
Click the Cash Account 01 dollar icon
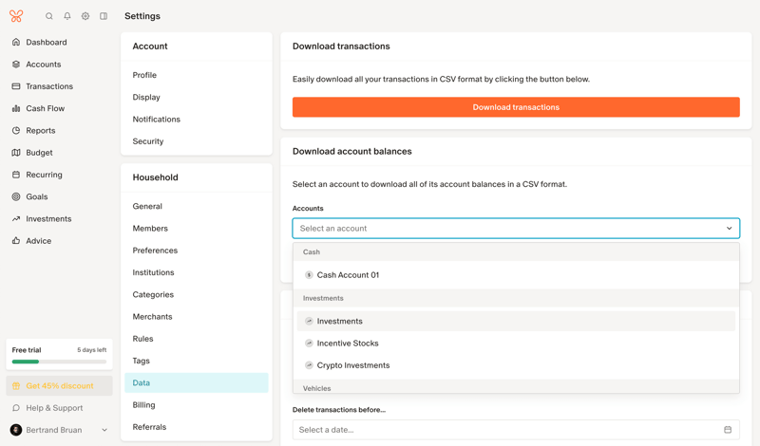pyautogui.click(x=309, y=275)
